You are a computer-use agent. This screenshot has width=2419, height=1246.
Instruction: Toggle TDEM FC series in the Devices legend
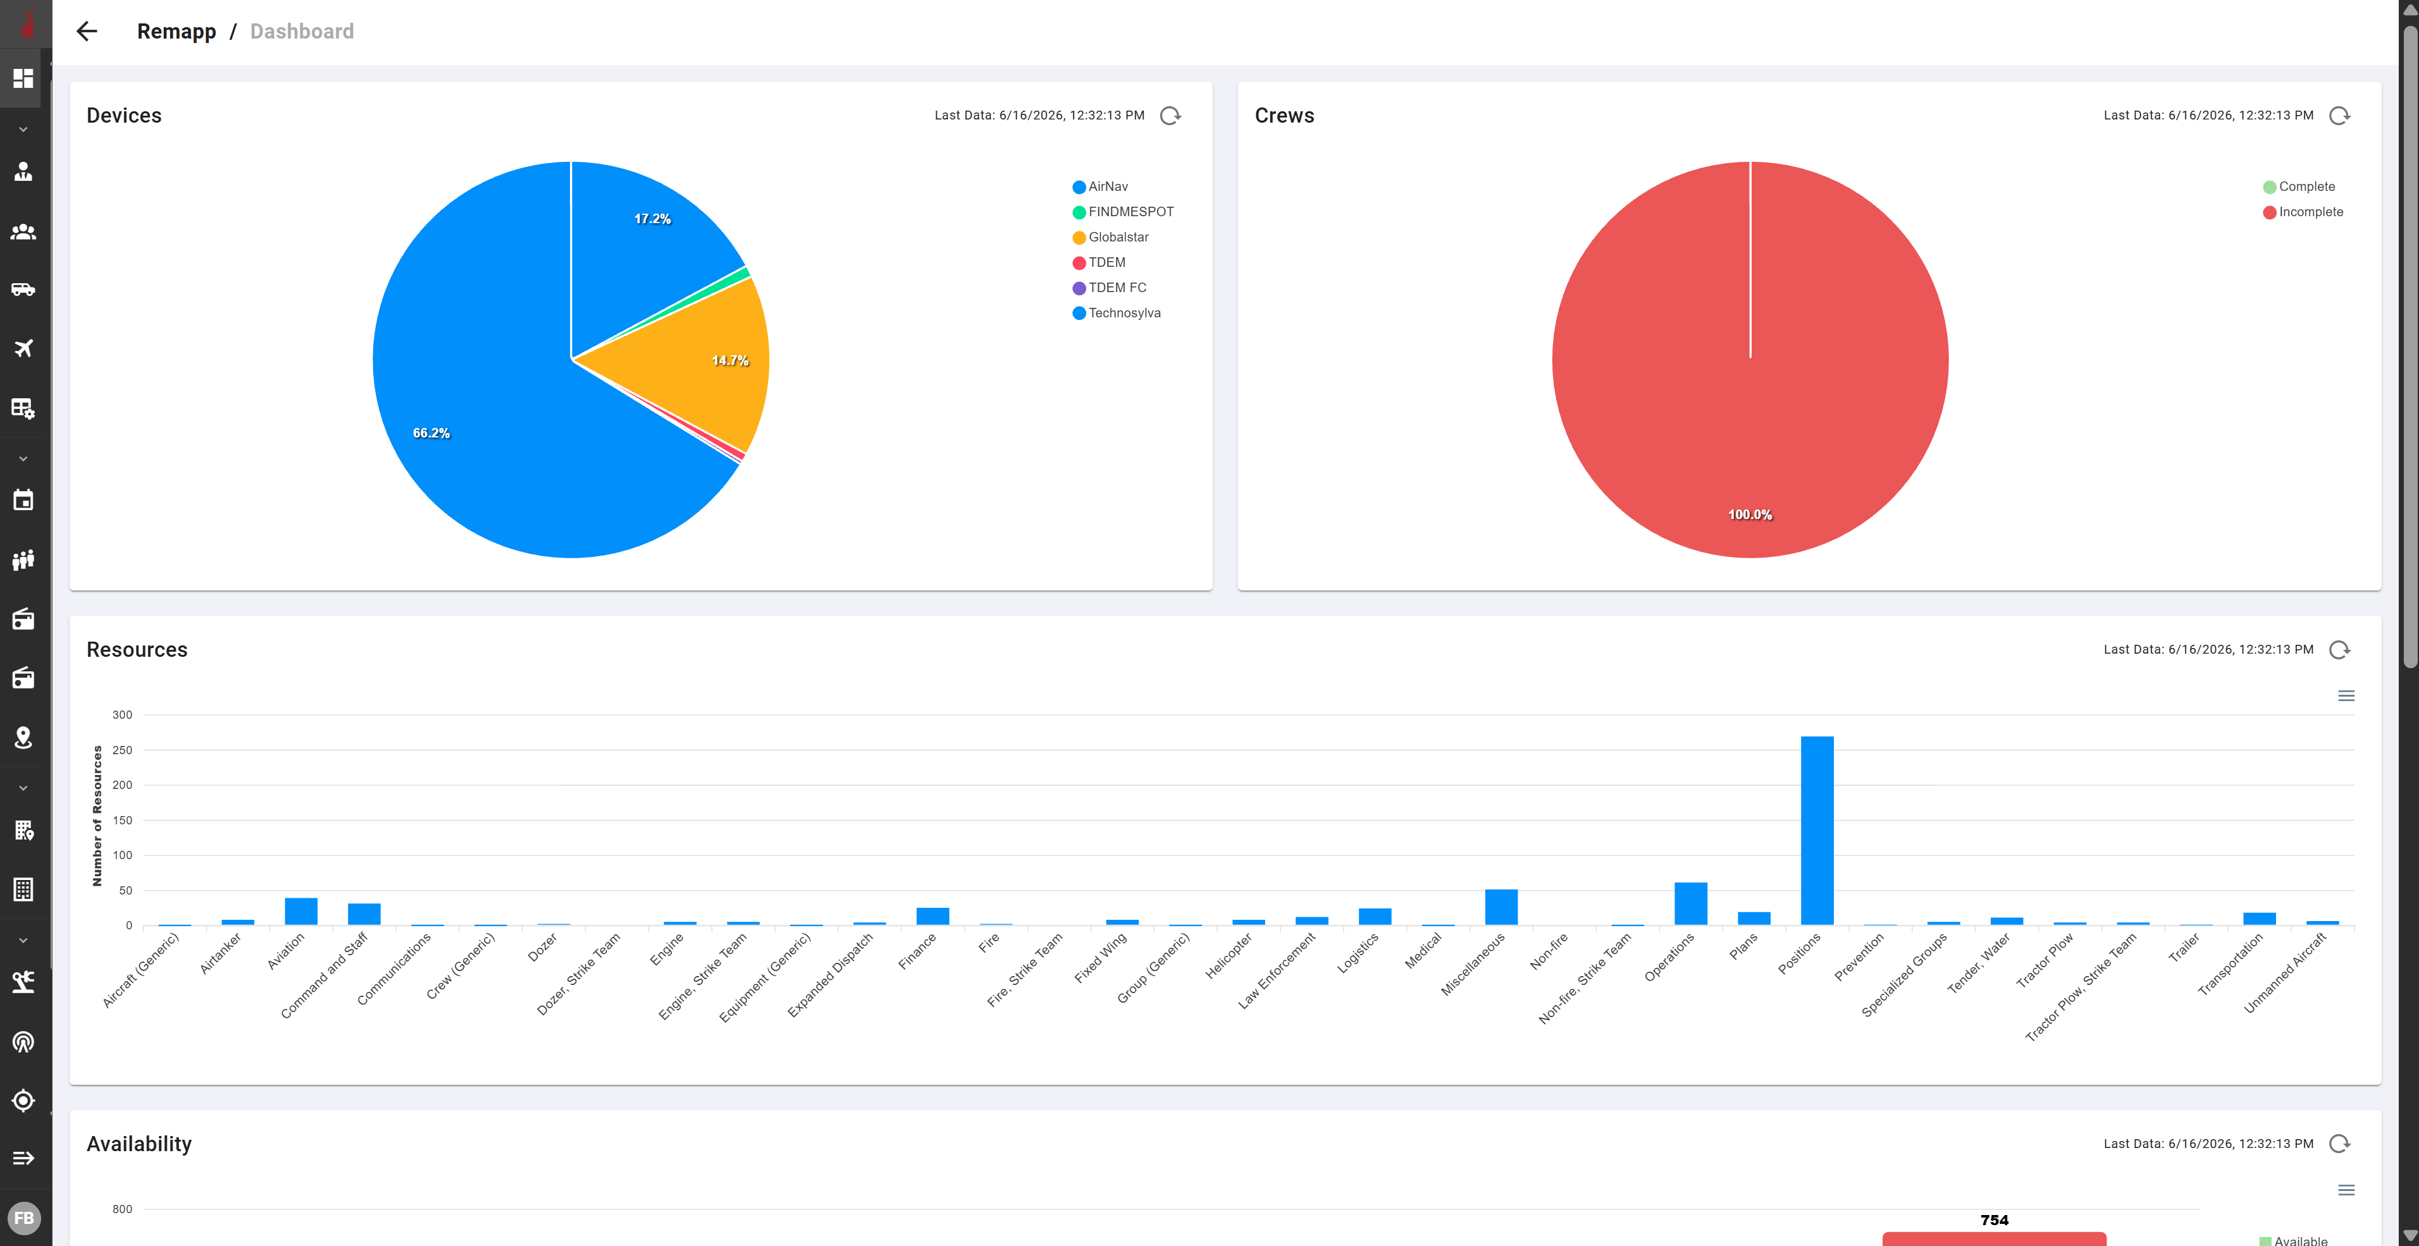(1110, 288)
